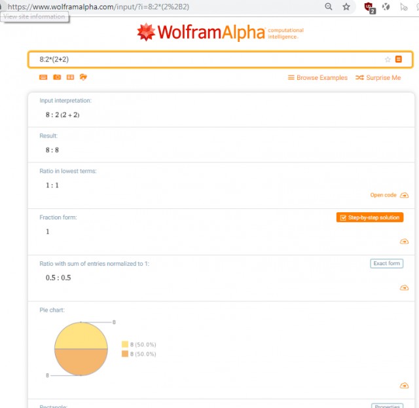The width and height of the screenshot is (419, 408).
Task: Click the cloud icon in the Fraction form pod
Action: [x=405, y=242]
